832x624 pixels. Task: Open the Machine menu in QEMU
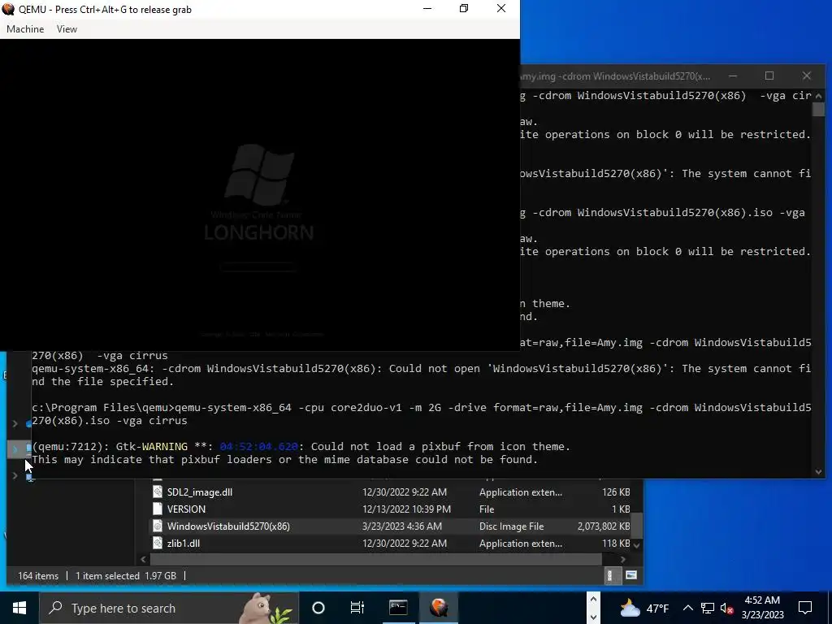(25, 29)
